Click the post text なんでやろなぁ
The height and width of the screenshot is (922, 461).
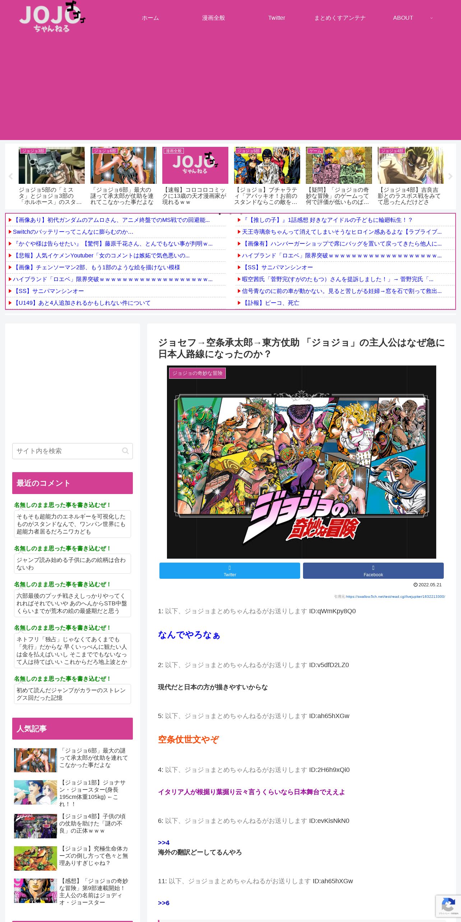(x=189, y=635)
